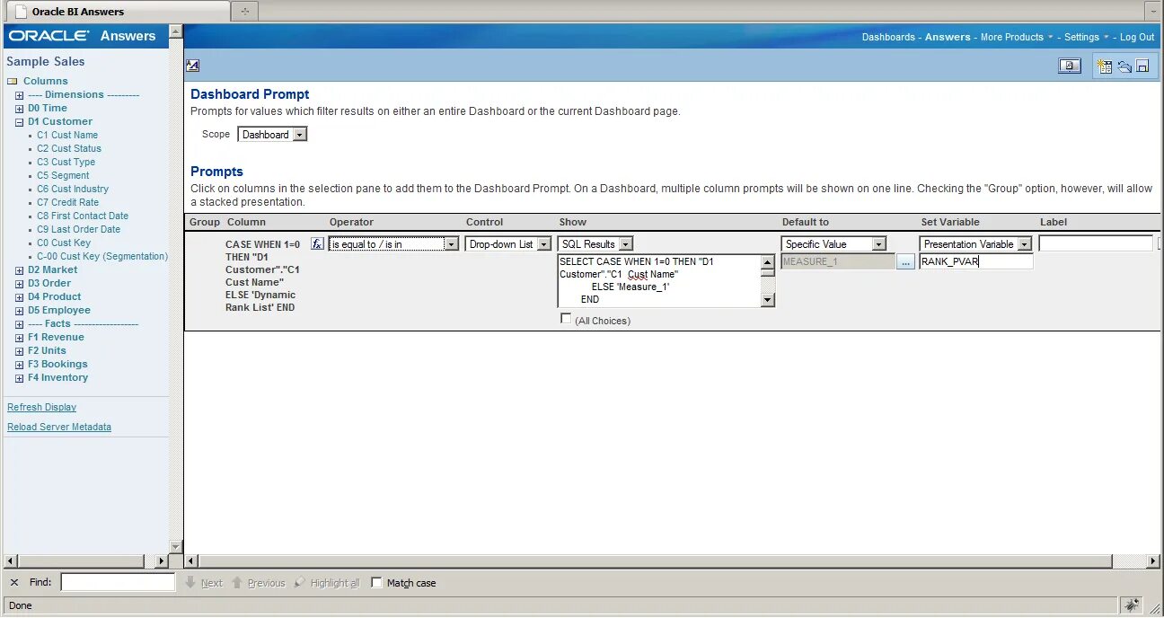Click the results icon under the banner
The width and height of the screenshot is (1164, 618).
192,66
